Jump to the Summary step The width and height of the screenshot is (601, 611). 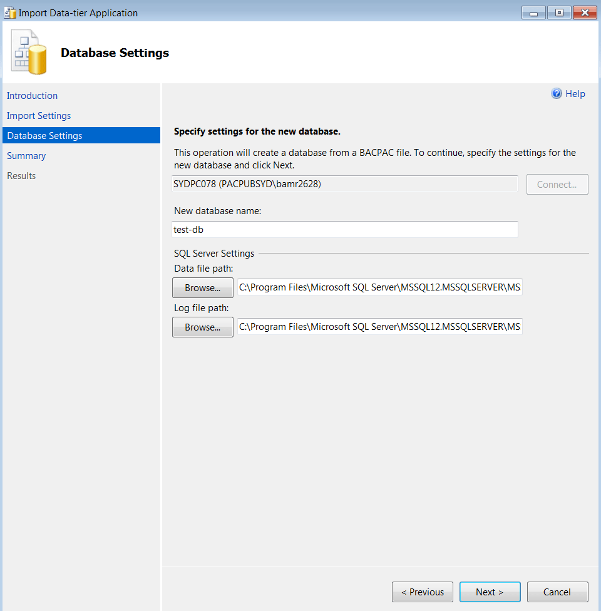(x=26, y=156)
